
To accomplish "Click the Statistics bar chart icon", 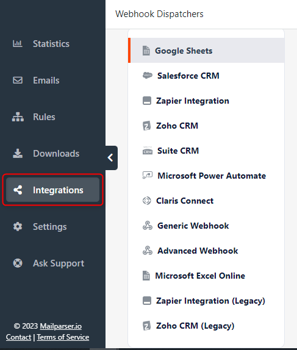I will (x=18, y=43).
